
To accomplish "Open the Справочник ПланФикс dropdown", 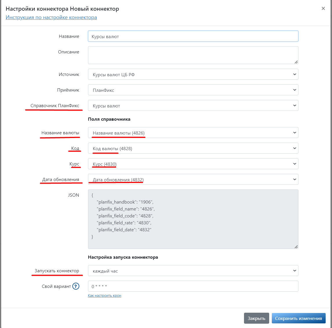I will tap(193, 106).
